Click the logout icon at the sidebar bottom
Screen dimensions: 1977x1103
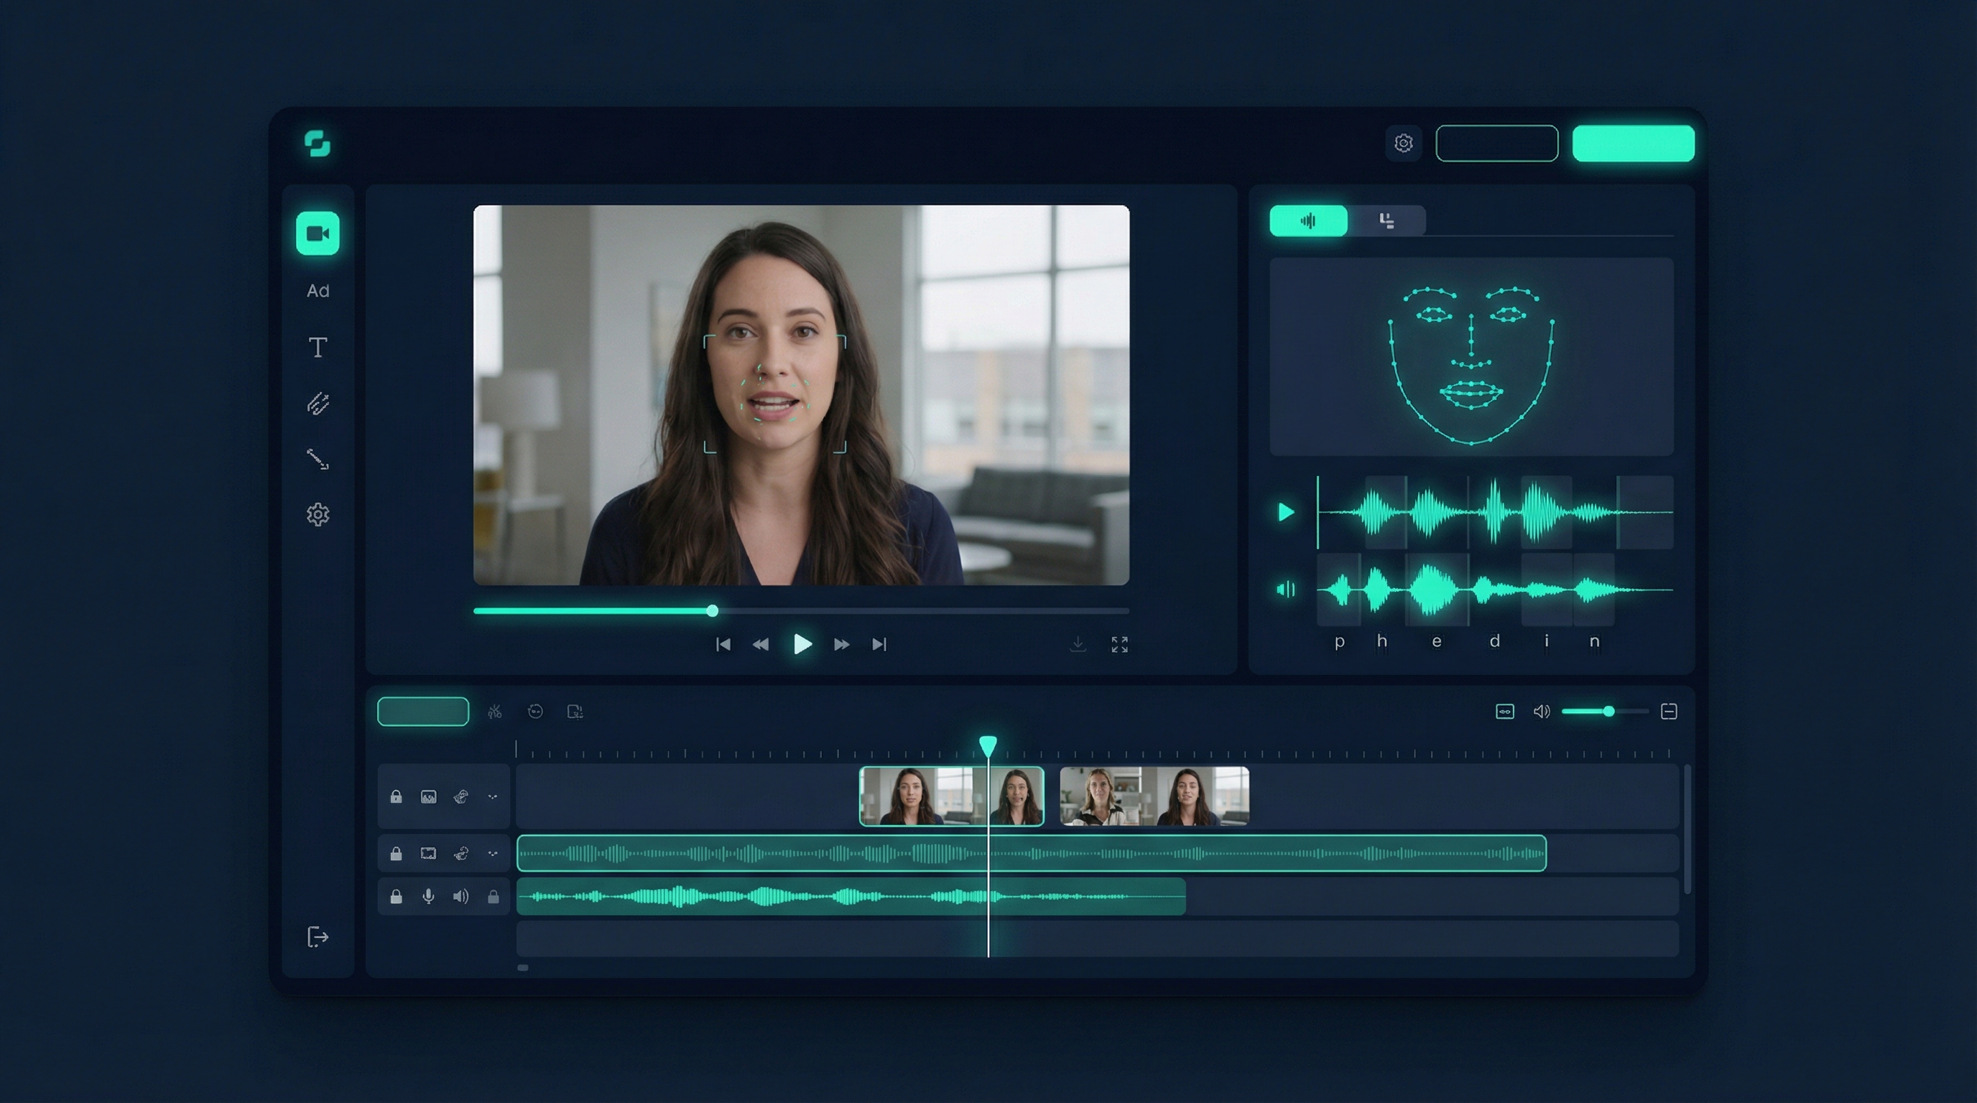pyautogui.click(x=318, y=936)
